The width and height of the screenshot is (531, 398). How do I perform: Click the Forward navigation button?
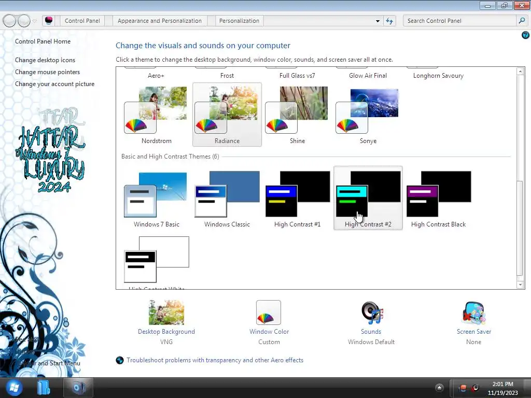pos(24,21)
